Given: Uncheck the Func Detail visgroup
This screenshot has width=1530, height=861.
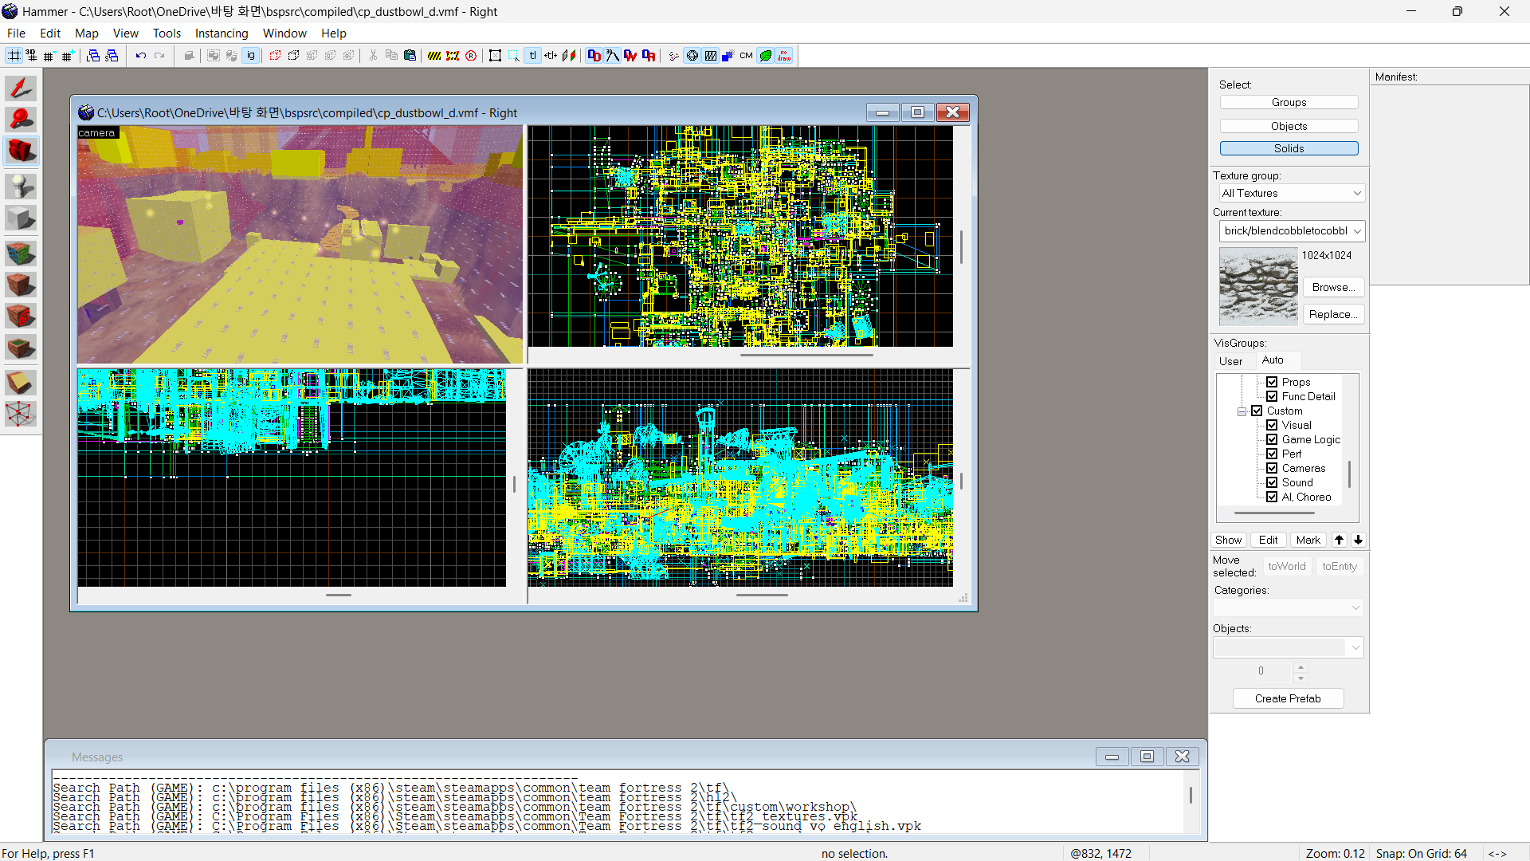Looking at the screenshot, I should (1272, 396).
